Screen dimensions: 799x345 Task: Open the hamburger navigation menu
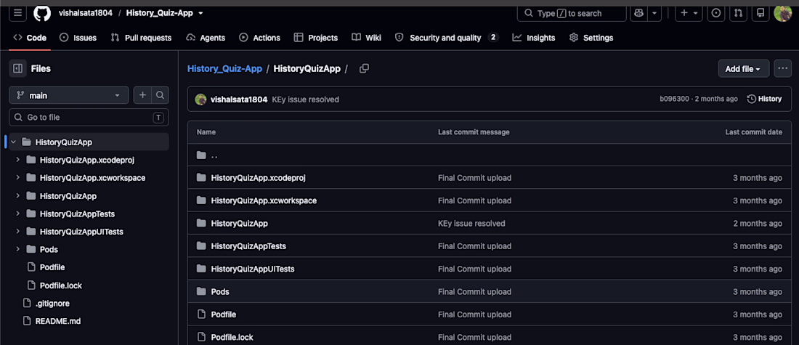tap(17, 13)
